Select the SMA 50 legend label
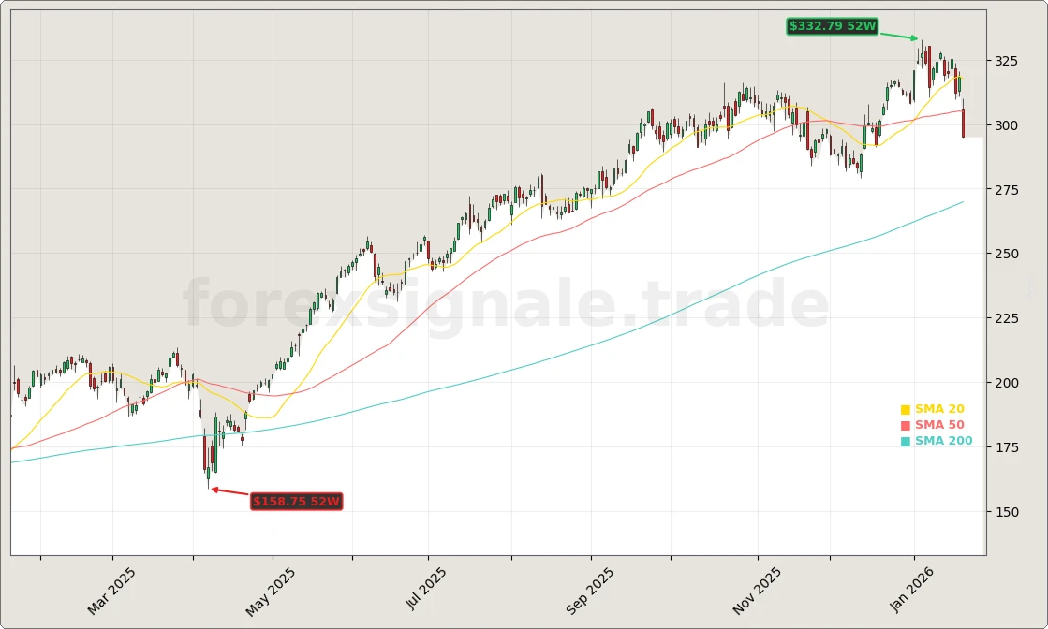Screen dimensions: 1048x629 [939, 426]
